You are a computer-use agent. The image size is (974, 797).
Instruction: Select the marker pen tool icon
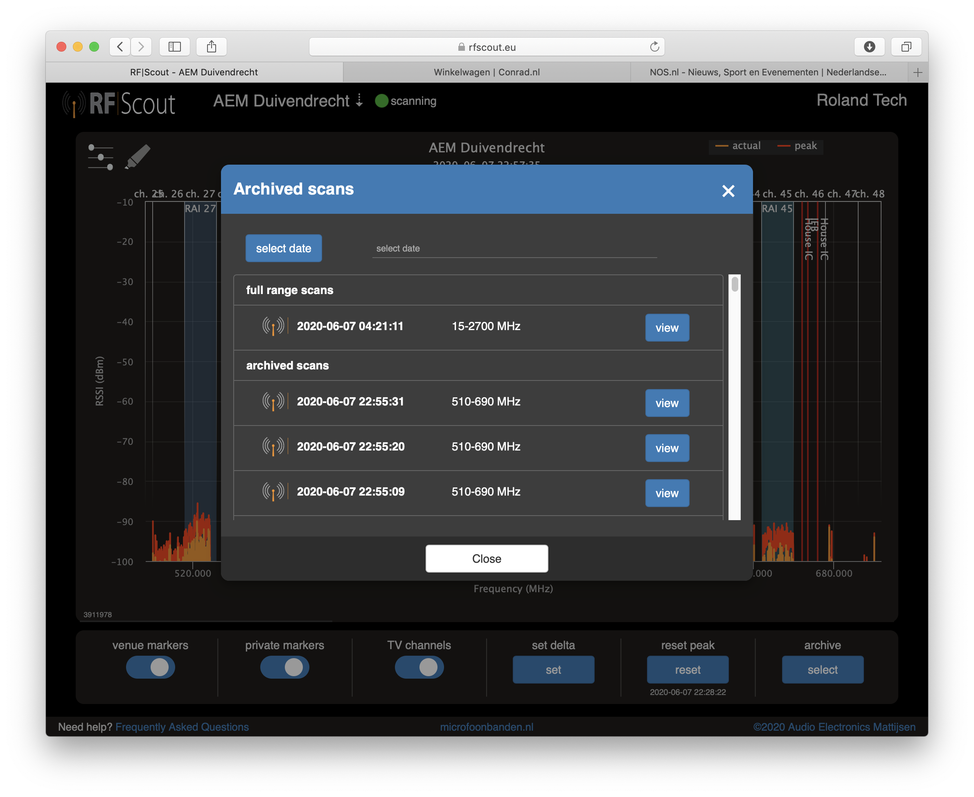click(138, 157)
